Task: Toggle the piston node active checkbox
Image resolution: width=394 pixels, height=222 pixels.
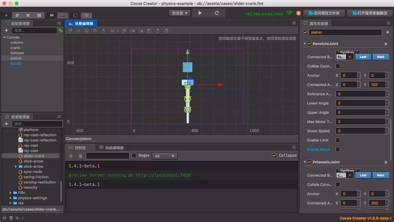Action: [305, 32]
